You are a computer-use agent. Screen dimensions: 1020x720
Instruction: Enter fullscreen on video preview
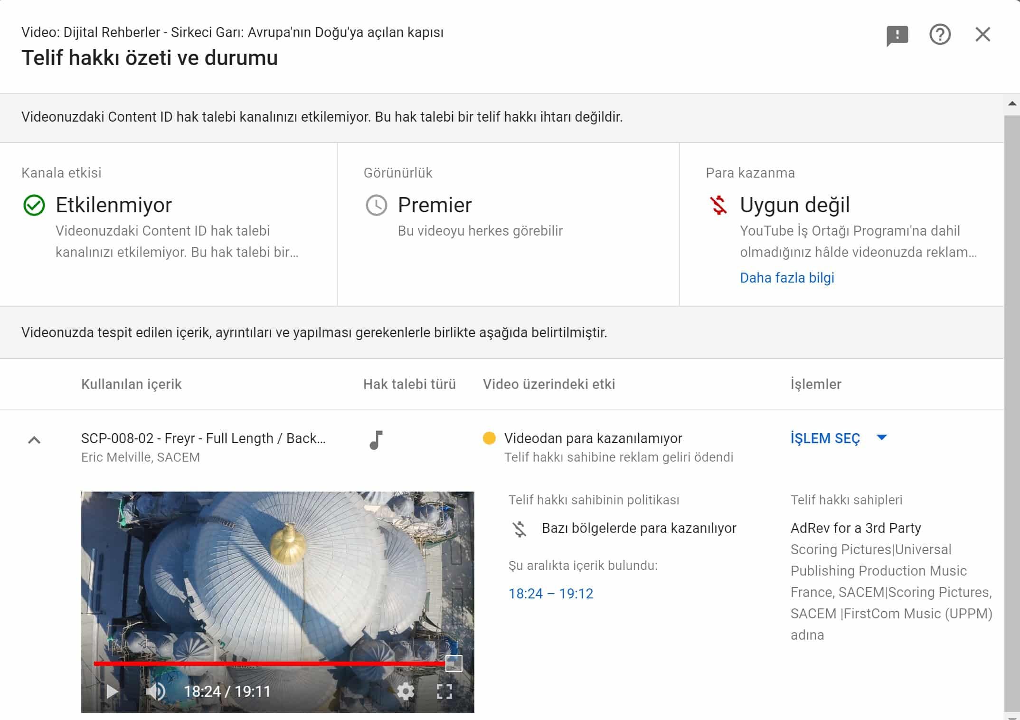coord(444,691)
